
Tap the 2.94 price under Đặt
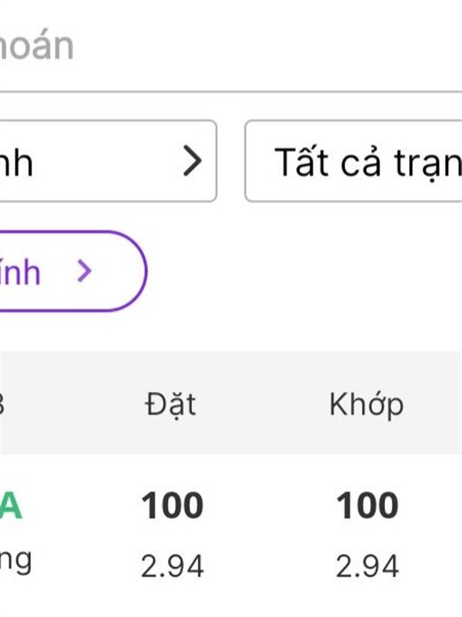172,567
